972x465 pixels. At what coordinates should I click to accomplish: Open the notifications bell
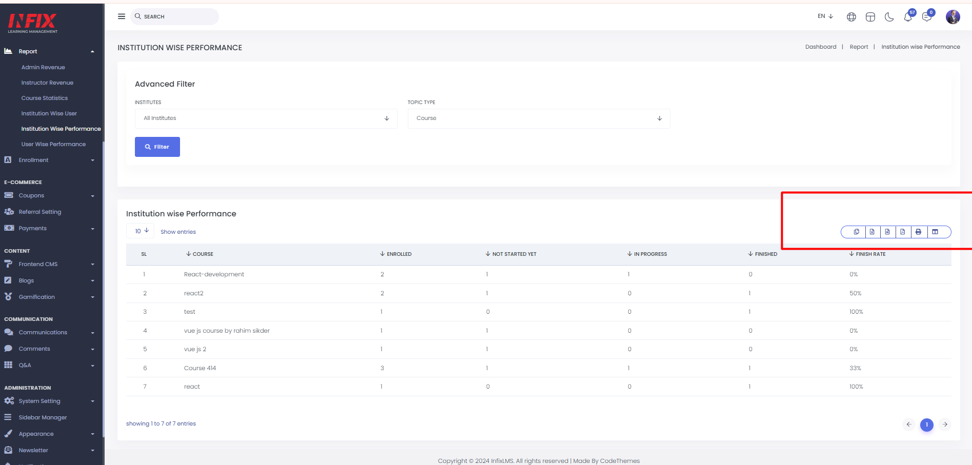908,17
